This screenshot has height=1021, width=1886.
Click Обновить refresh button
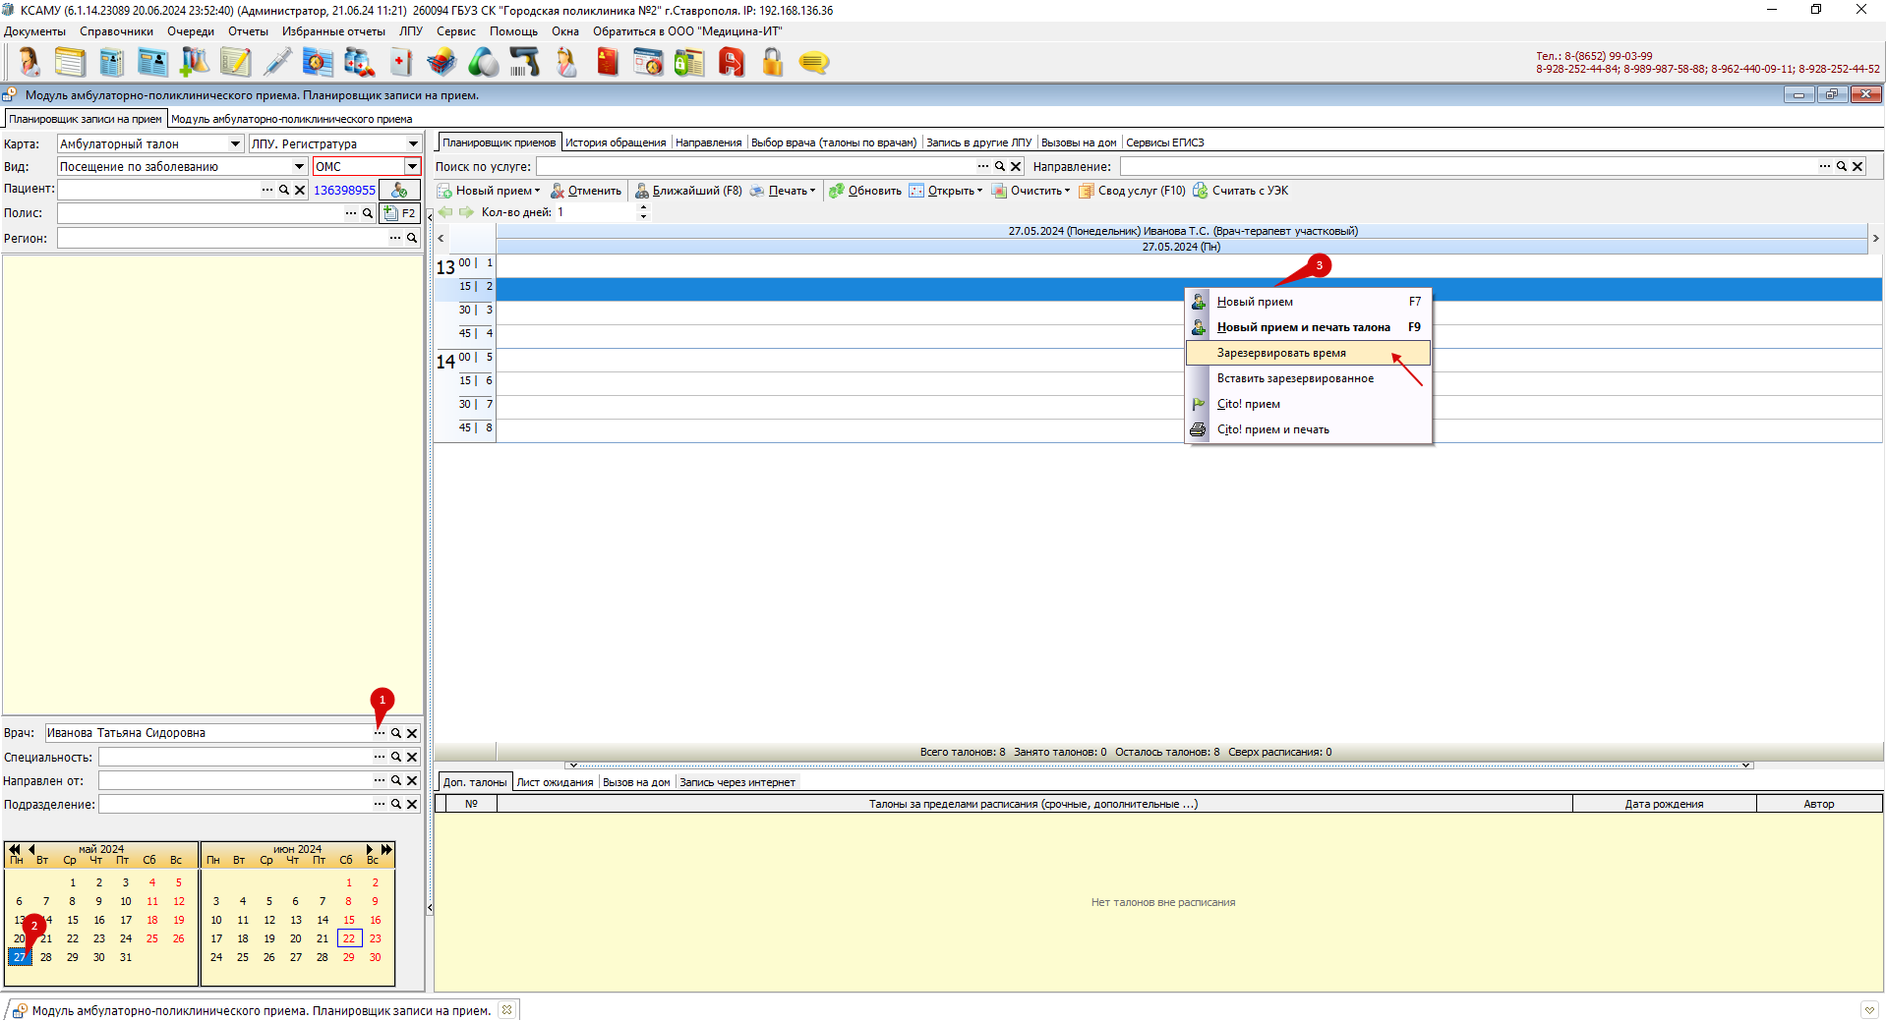point(865,191)
